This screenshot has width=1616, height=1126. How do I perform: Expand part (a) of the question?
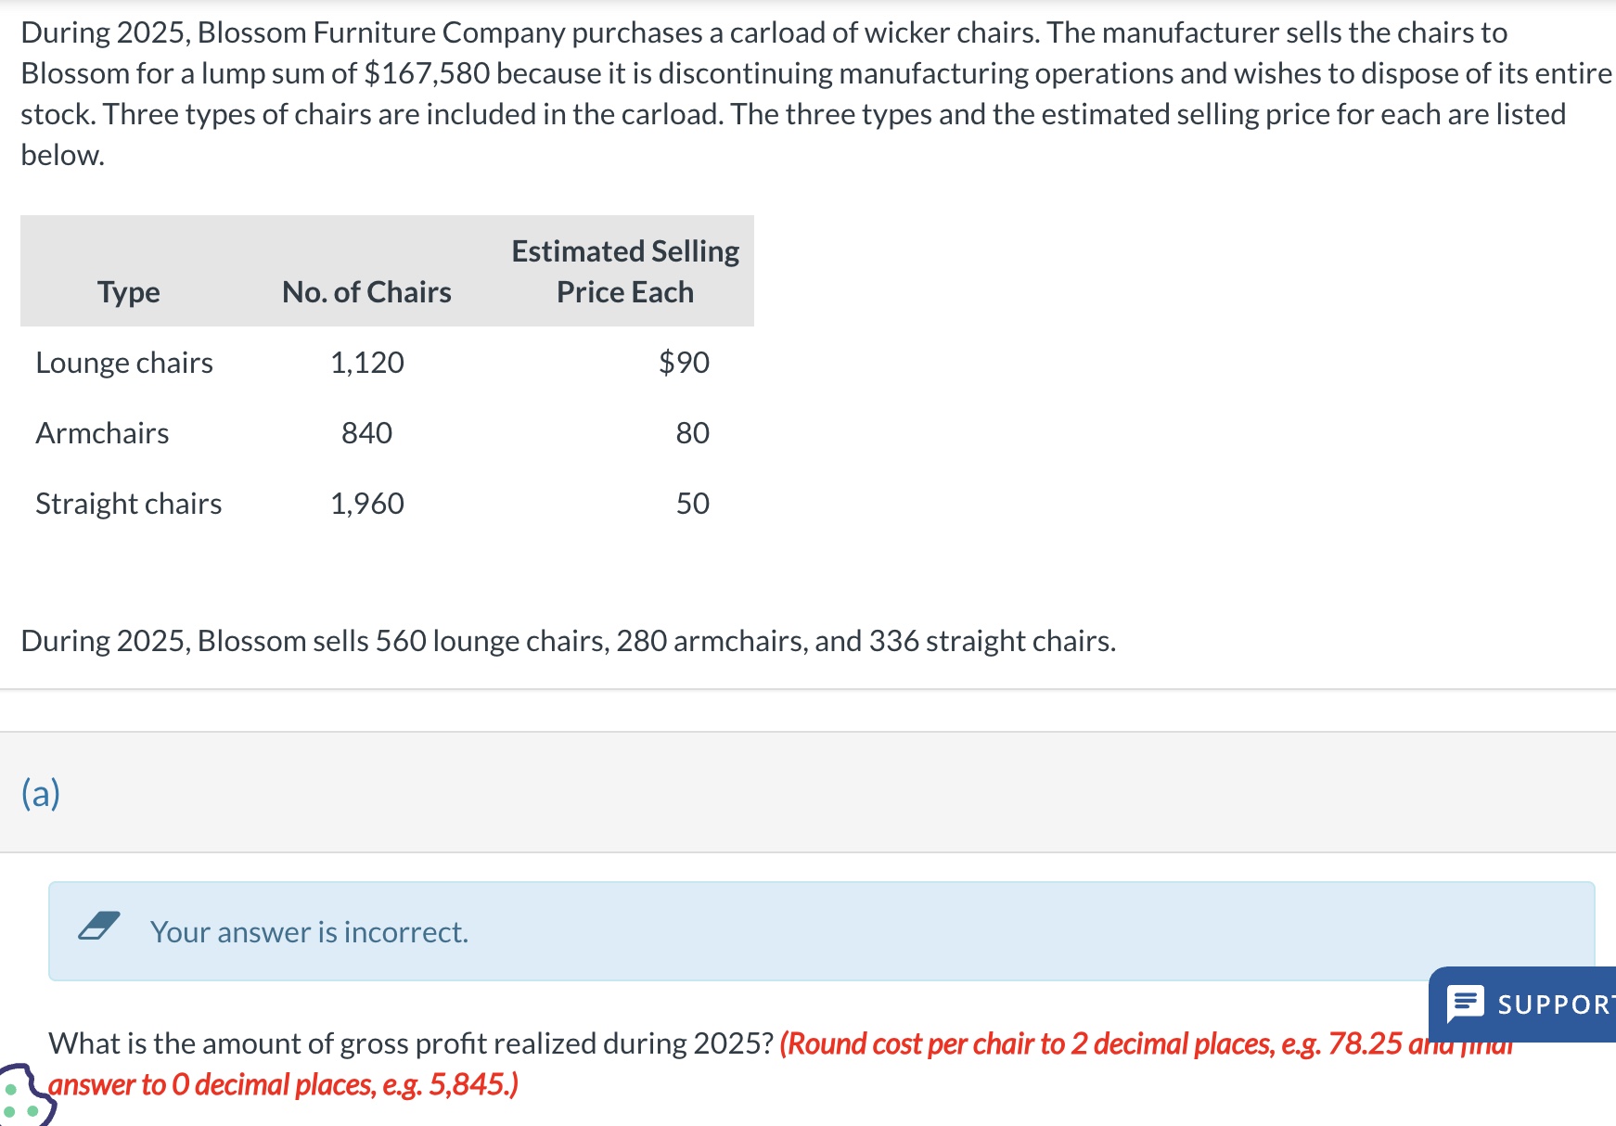(43, 793)
